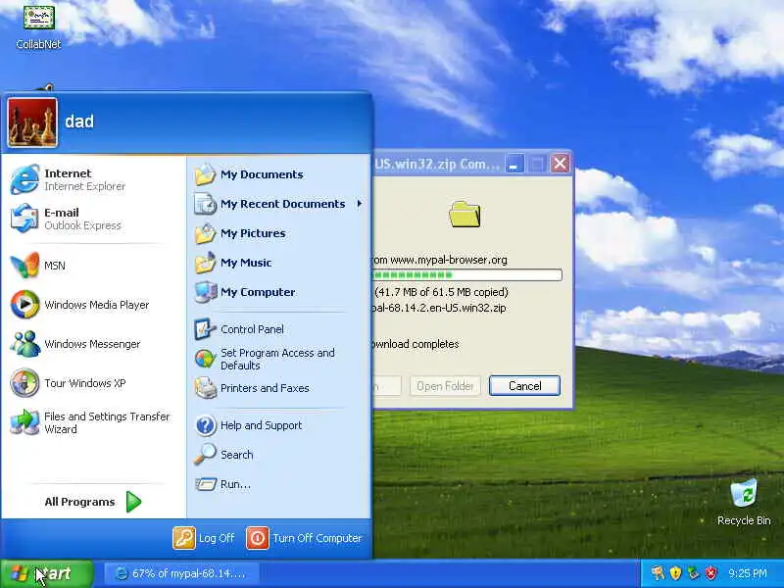Viewport: 784px width, 588px height.
Task: Open Control Panel icon
Action: (205, 329)
